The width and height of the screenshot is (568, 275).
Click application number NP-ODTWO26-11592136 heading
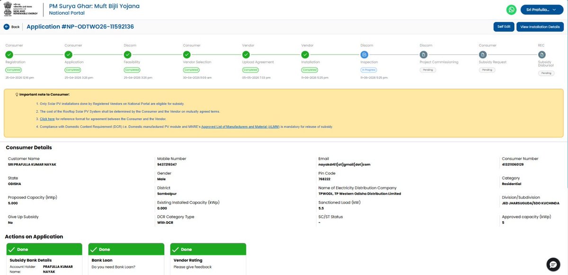[80, 27]
